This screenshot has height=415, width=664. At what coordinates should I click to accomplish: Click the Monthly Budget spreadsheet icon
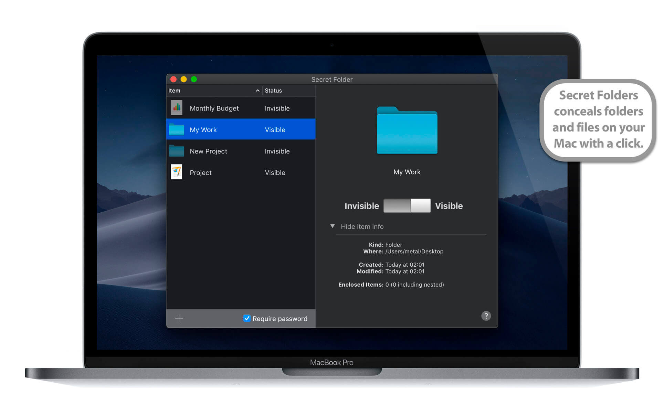[x=177, y=108]
